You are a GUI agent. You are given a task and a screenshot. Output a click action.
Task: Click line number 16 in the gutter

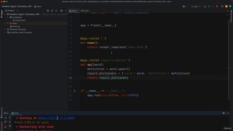(70, 78)
